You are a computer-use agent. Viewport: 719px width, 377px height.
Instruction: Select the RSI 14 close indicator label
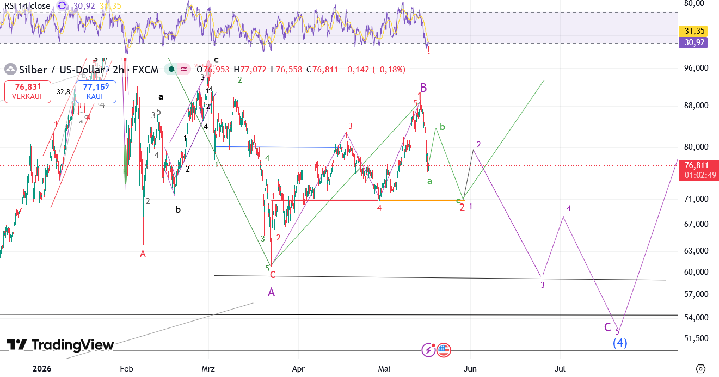[26, 6]
